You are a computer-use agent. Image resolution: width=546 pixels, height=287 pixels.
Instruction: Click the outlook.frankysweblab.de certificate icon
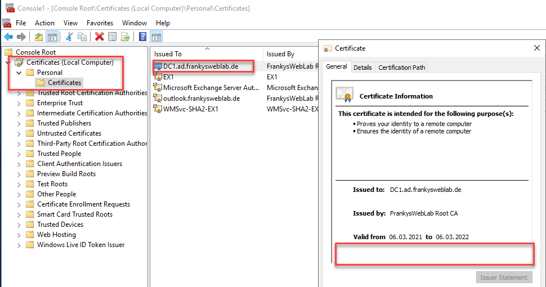click(x=158, y=98)
